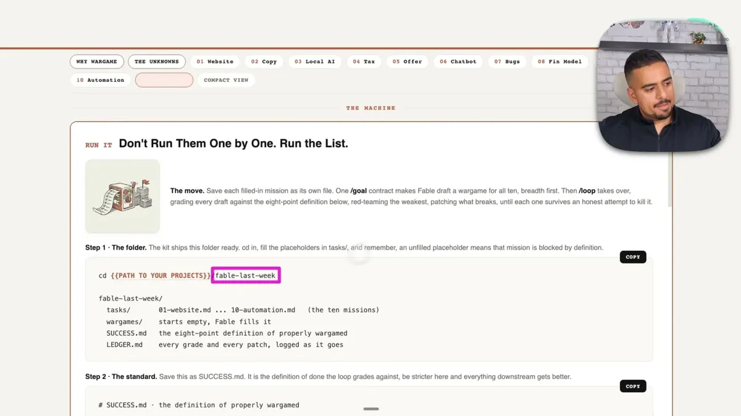Screen dimensions: 741x416
Task: Select 08 Fin Model tab
Action: click(x=559, y=62)
